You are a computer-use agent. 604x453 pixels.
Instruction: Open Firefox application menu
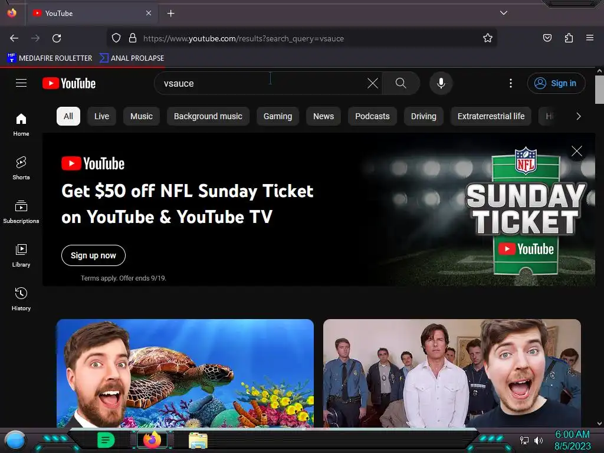[x=590, y=38]
